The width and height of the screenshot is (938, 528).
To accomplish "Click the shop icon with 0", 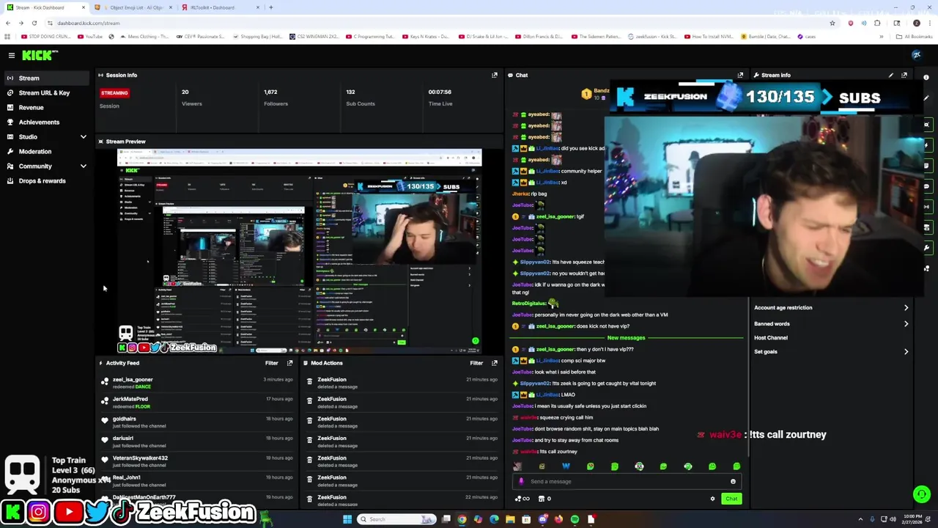I will (x=544, y=499).
